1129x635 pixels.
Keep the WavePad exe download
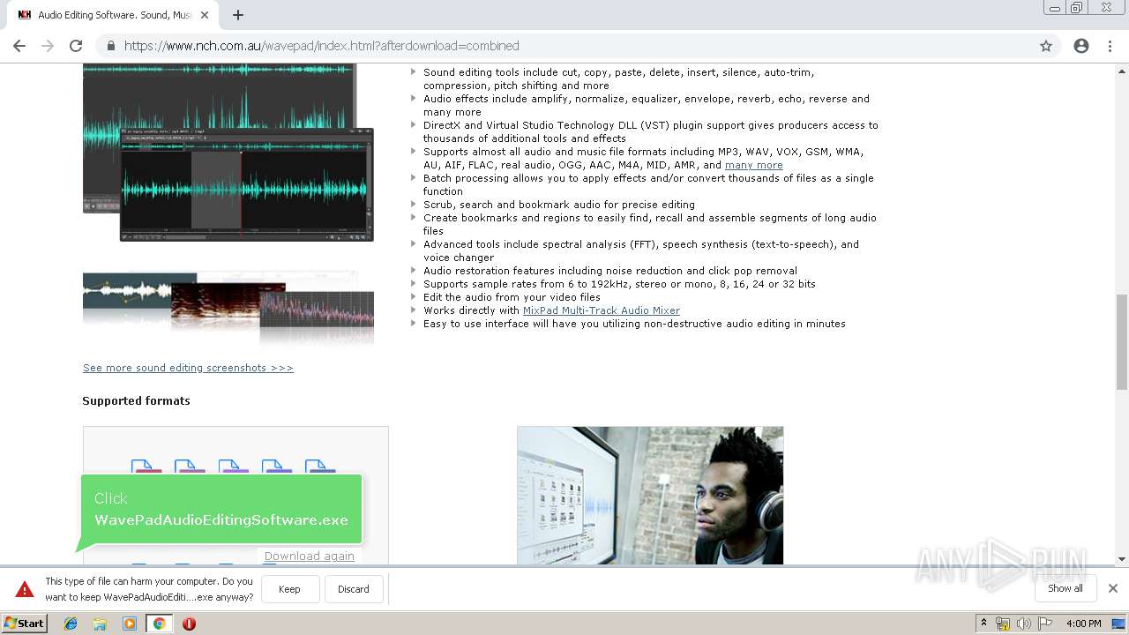pos(289,589)
